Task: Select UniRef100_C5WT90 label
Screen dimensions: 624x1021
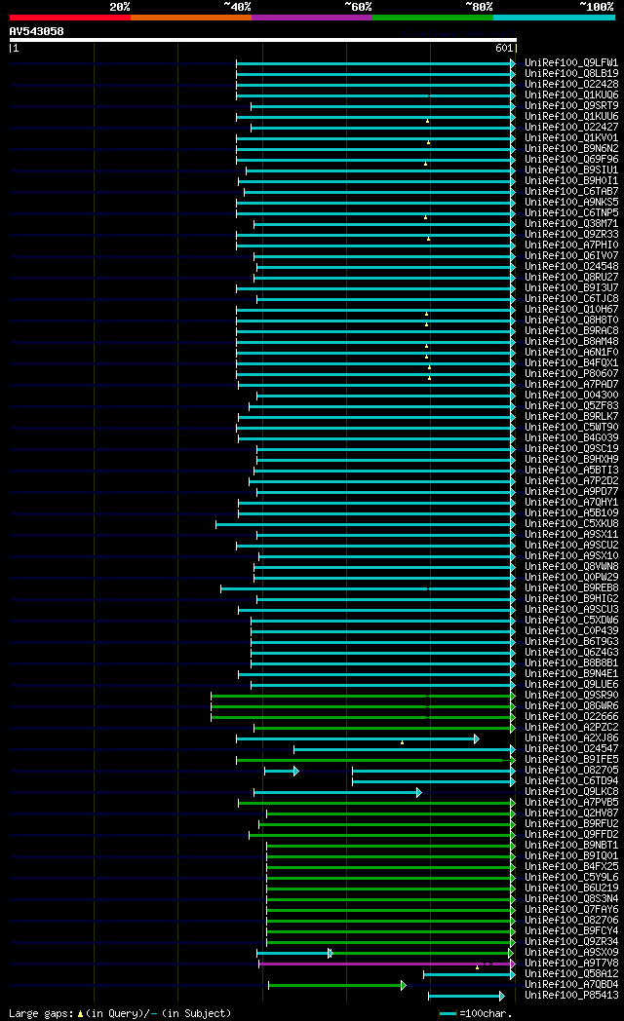Action: [571, 428]
